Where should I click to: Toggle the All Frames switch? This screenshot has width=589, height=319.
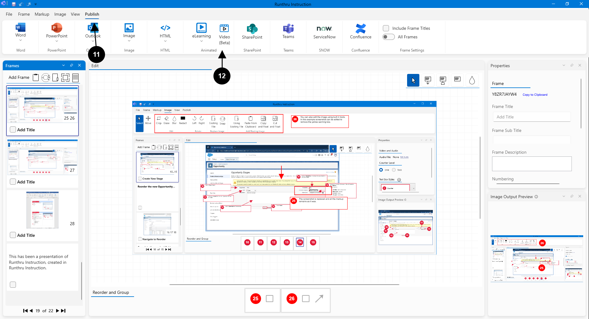388,37
